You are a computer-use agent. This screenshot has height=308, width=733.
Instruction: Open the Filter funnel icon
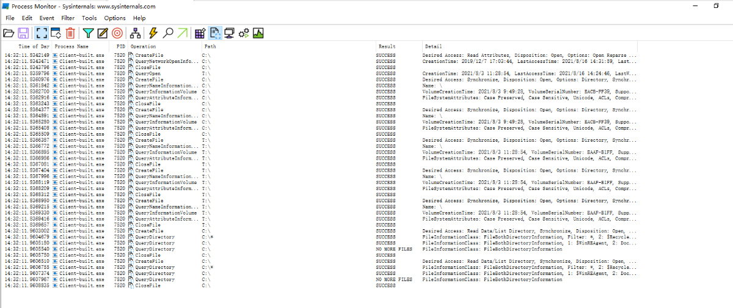pyautogui.click(x=89, y=33)
